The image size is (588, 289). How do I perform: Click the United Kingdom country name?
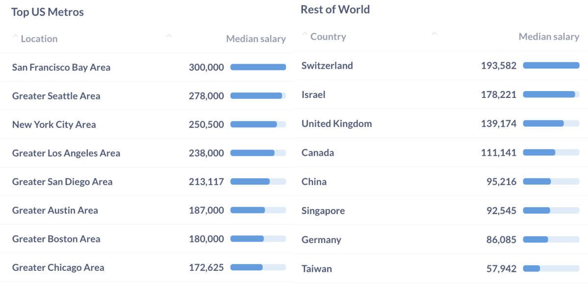[x=337, y=123]
